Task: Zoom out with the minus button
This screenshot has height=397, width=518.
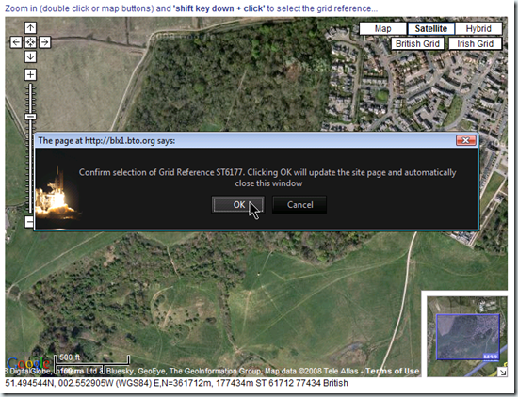Action: 30,222
